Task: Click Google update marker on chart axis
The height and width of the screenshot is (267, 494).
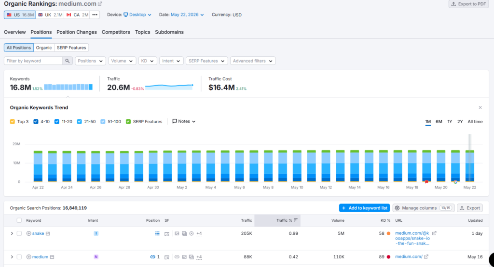Action: tap(455, 182)
